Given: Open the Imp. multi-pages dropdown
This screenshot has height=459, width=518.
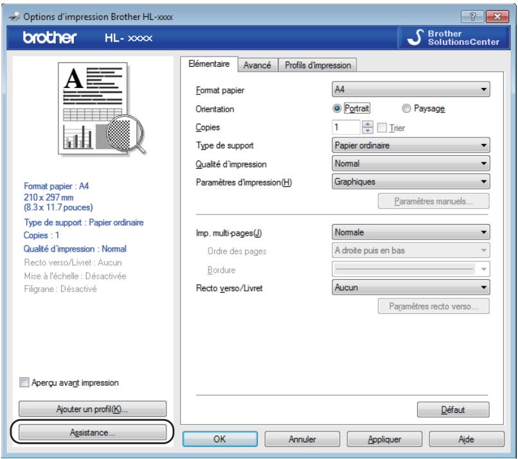Looking at the screenshot, I should [x=411, y=232].
